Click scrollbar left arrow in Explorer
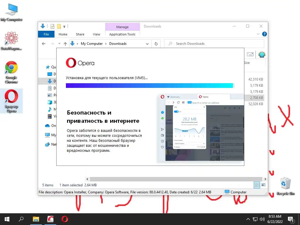 (x=87, y=179)
